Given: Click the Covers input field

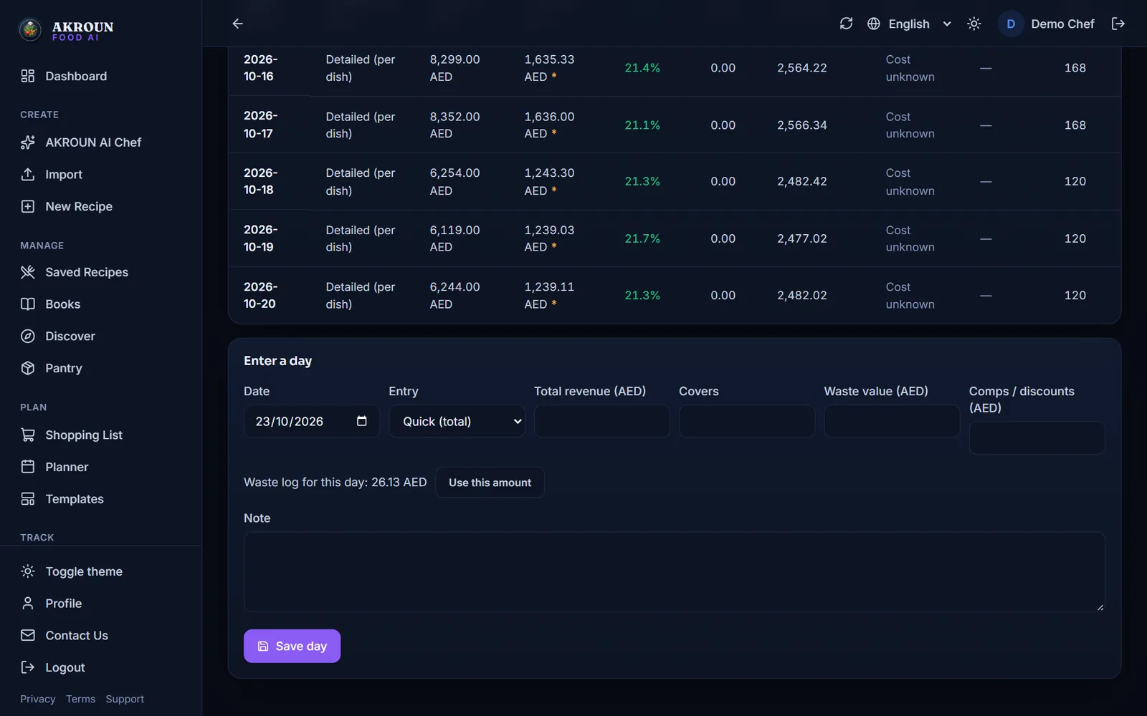Looking at the screenshot, I should tap(747, 421).
